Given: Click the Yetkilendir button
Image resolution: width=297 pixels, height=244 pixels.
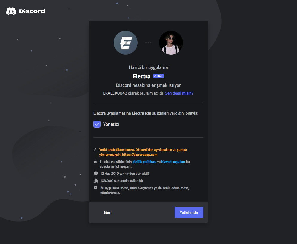Looking at the screenshot, I should pyautogui.click(x=189, y=212).
